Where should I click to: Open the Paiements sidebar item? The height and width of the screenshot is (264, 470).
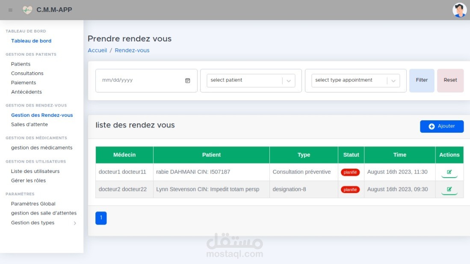tap(24, 83)
